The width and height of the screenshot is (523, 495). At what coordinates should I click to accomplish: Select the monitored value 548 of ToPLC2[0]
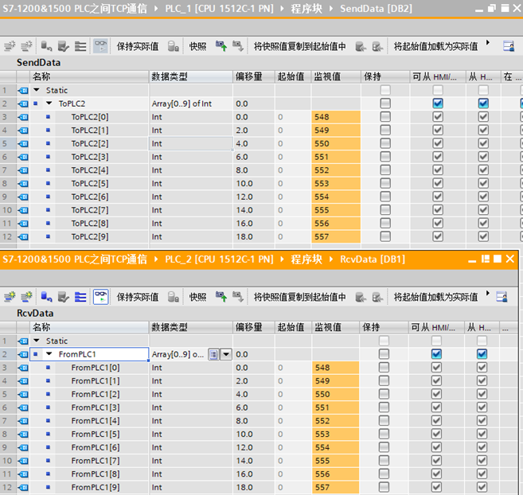click(x=335, y=117)
